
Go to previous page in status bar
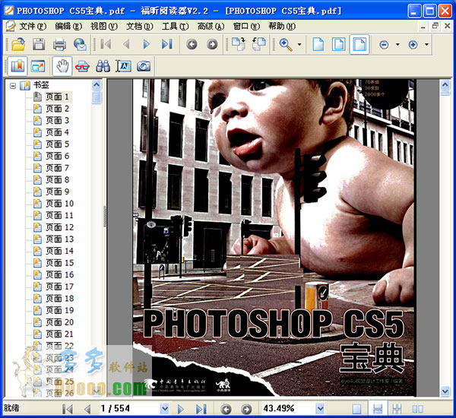coord(87,409)
